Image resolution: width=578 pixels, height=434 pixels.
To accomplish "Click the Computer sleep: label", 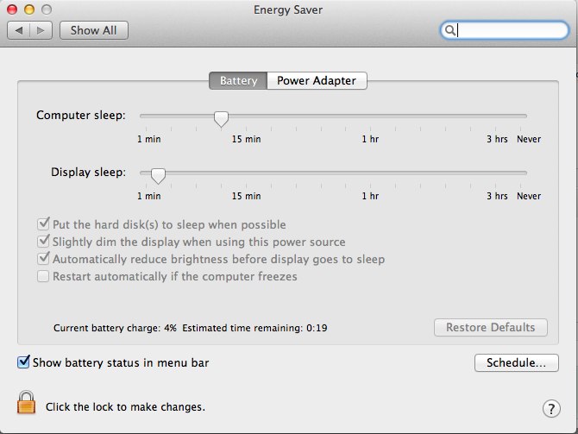I will (x=81, y=116).
